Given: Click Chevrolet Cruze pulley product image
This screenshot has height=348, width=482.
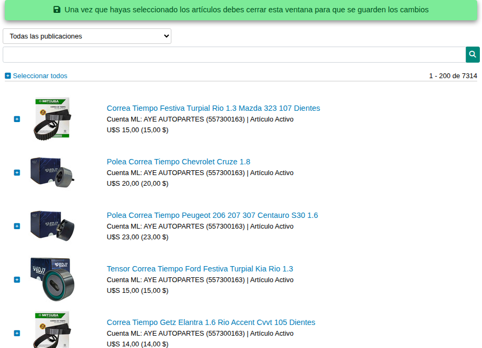Looking at the screenshot, I should coord(52,172).
